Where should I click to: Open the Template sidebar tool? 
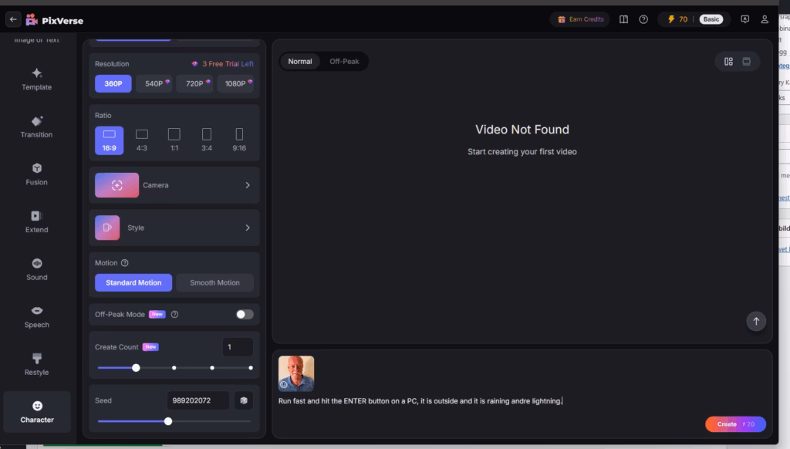(36, 79)
